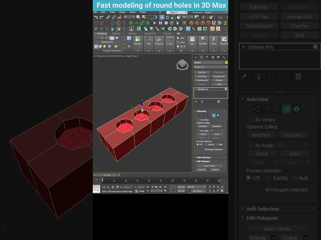Select the Unlink Selection tool
The image size is (321, 240).
click(x=114, y=17)
